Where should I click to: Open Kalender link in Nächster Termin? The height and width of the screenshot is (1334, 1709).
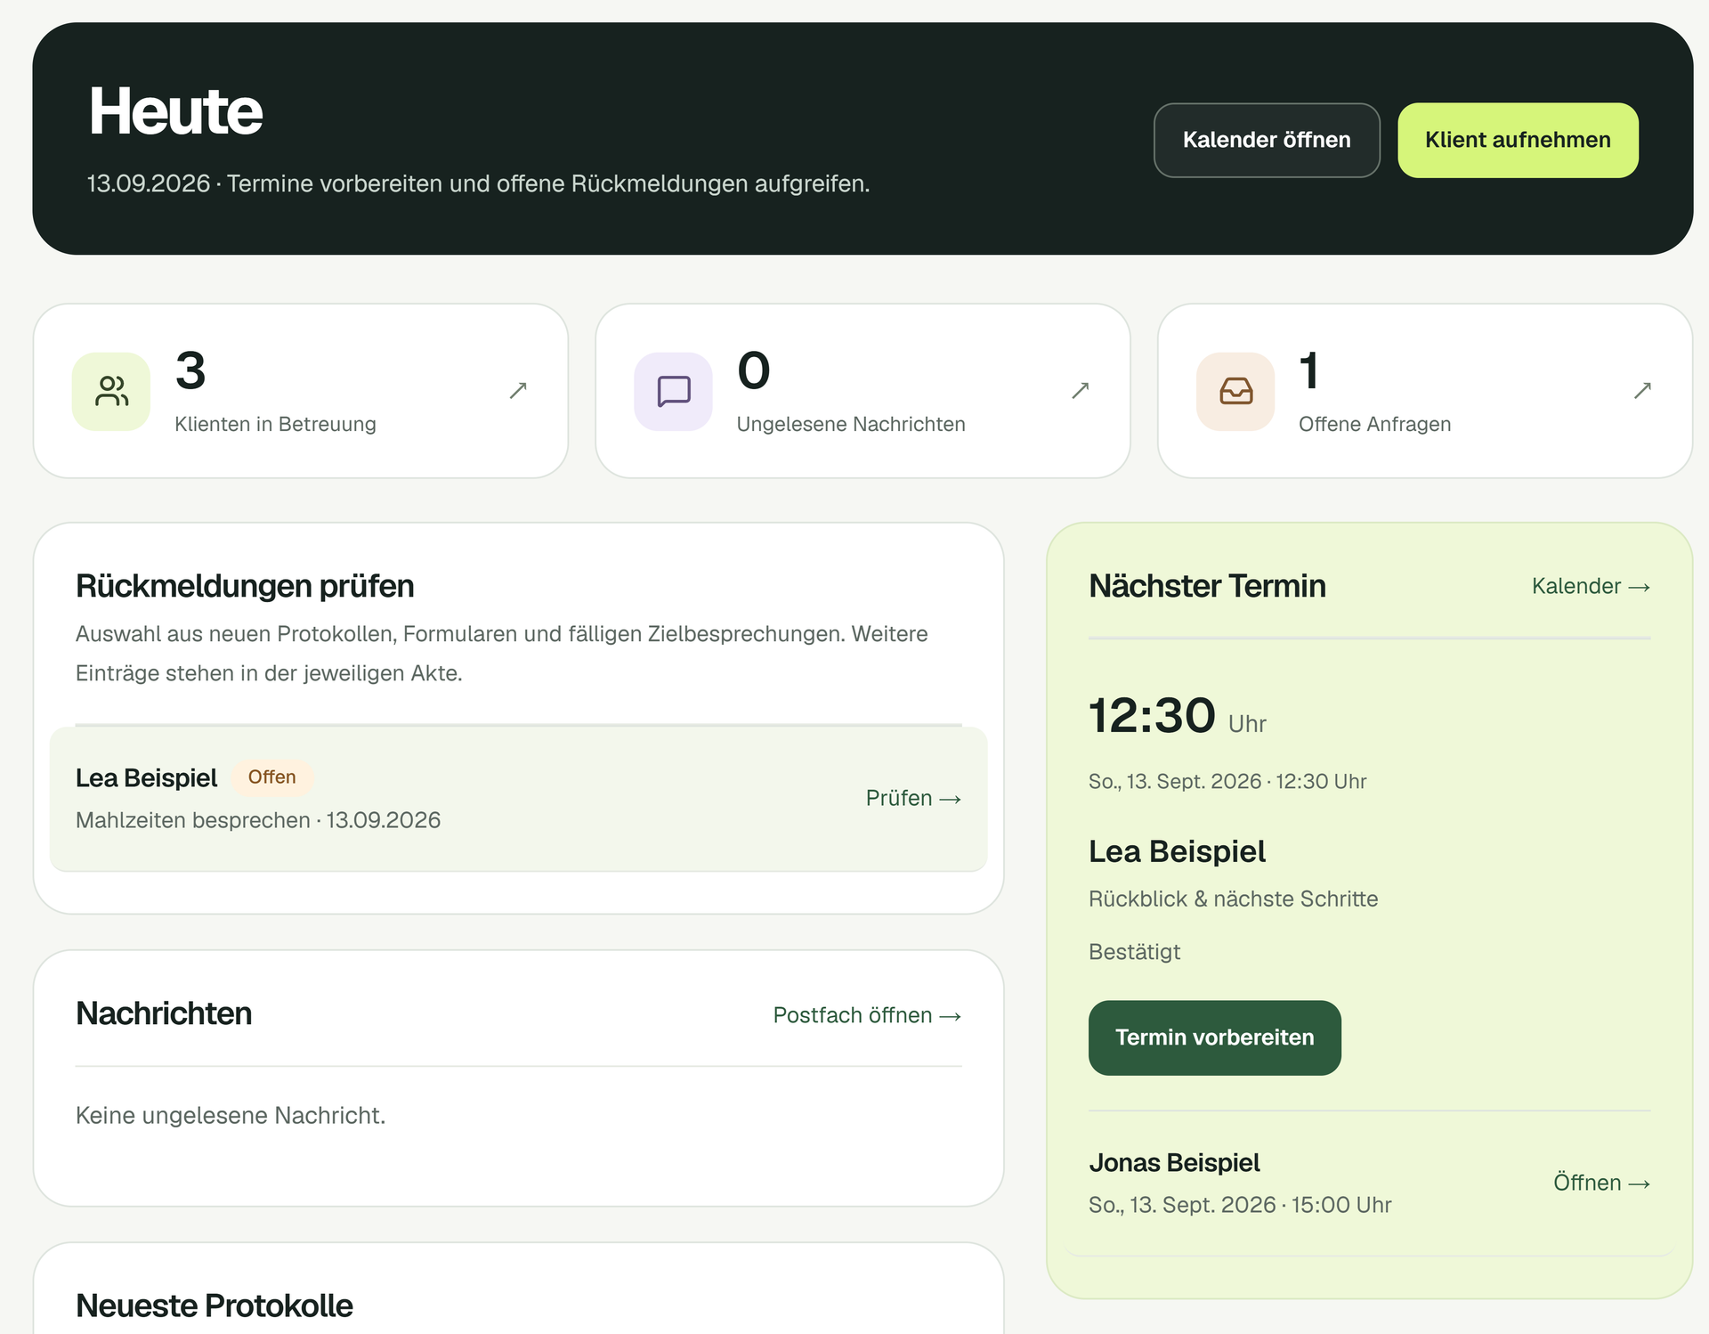(x=1591, y=586)
